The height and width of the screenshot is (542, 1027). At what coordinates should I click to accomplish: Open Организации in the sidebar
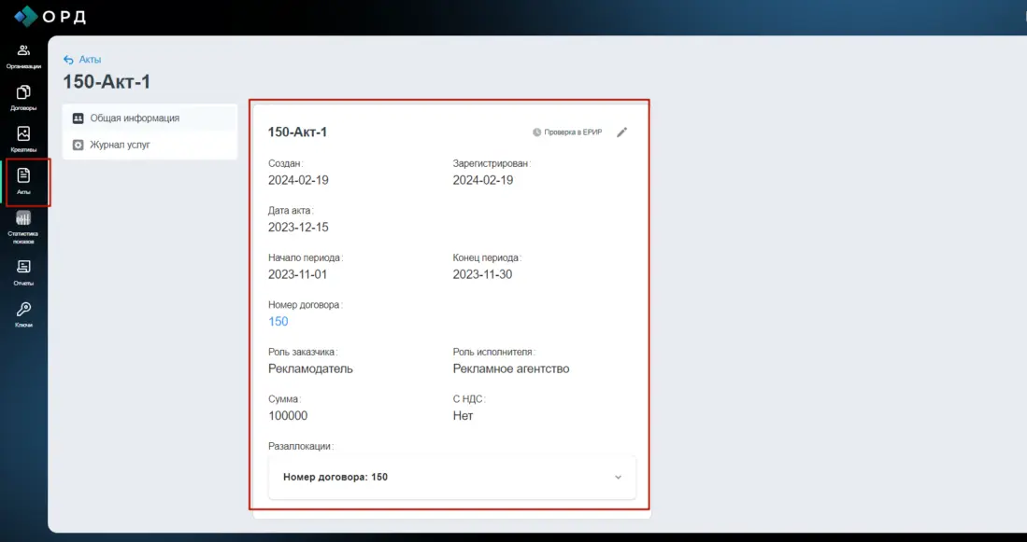23,57
